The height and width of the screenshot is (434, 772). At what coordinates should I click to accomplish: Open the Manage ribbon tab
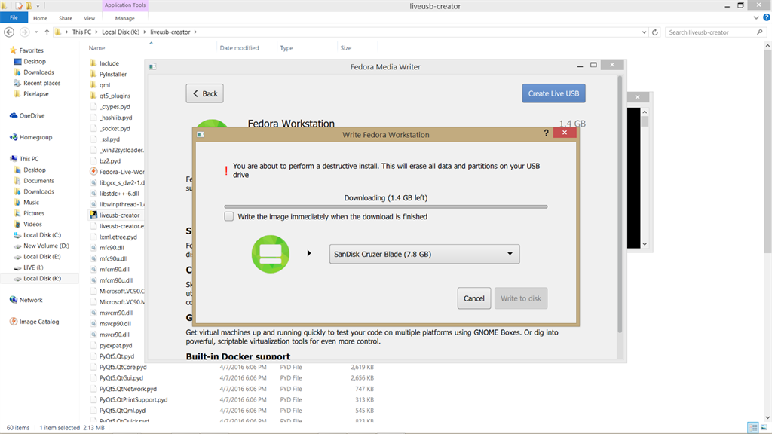(x=124, y=18)
